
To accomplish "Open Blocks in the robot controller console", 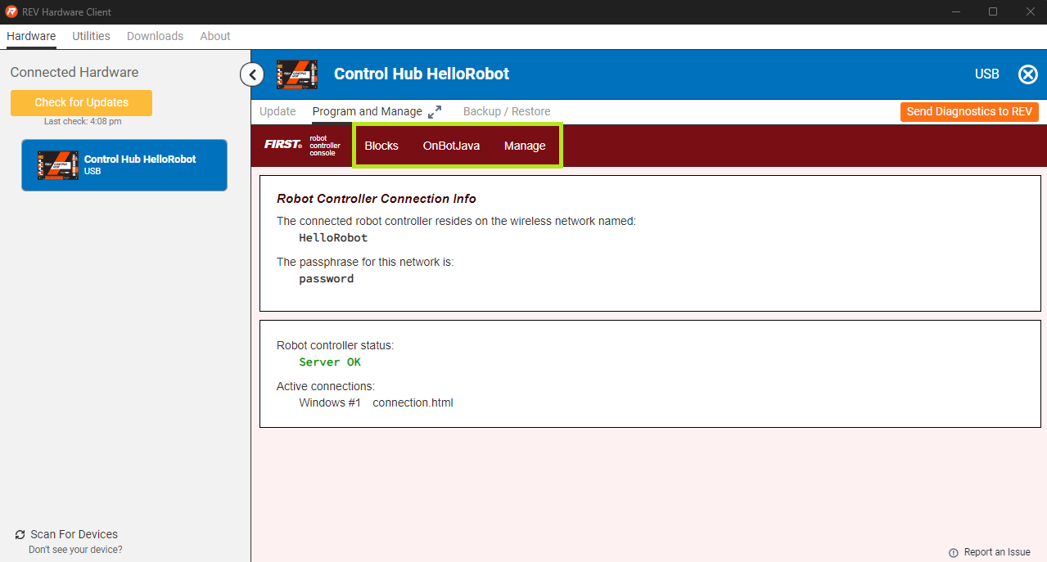I will 381,146.
